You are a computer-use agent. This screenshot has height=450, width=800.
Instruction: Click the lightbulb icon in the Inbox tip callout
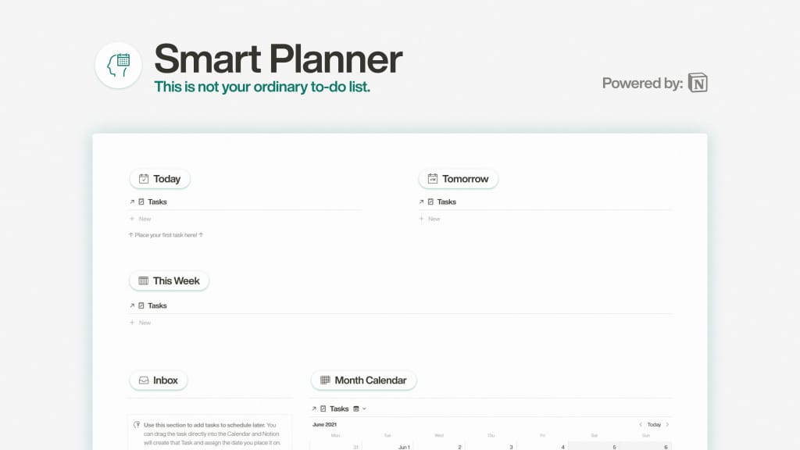[137, 423]
